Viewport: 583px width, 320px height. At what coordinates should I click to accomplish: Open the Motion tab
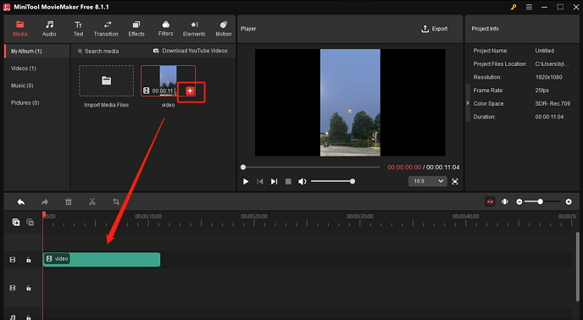pyautogui.click(x=223, y=29)
